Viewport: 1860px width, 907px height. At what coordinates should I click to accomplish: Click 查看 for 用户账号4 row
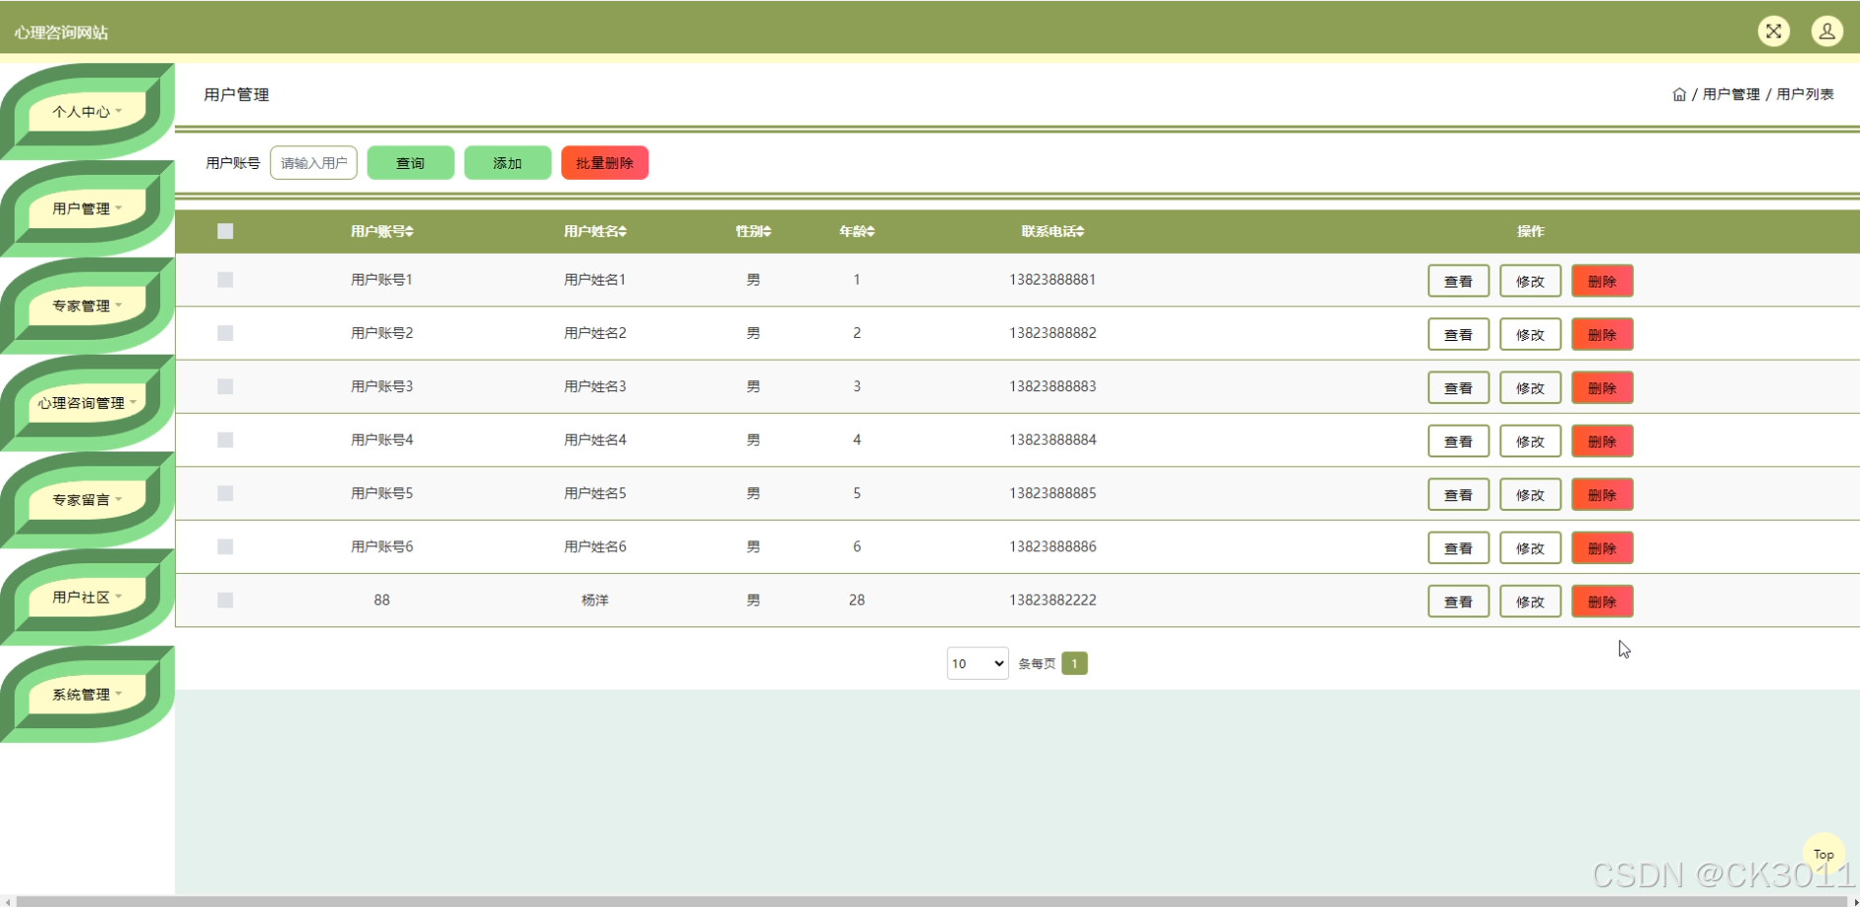[x=1458, y=441]
